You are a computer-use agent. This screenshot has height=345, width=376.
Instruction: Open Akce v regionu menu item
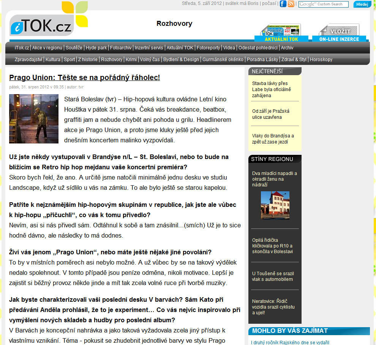(x=47, y=48)
